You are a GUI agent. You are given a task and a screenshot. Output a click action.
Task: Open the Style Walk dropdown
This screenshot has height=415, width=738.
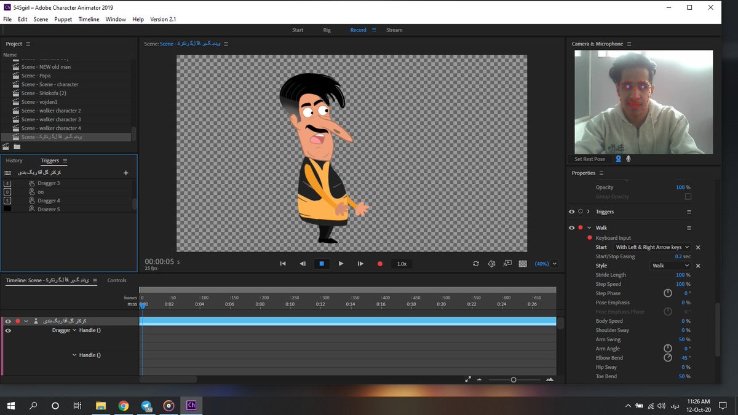click(670, 266)
